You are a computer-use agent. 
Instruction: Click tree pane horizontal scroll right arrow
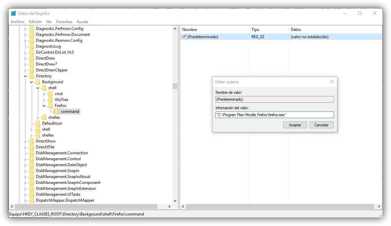coord(169,206)
